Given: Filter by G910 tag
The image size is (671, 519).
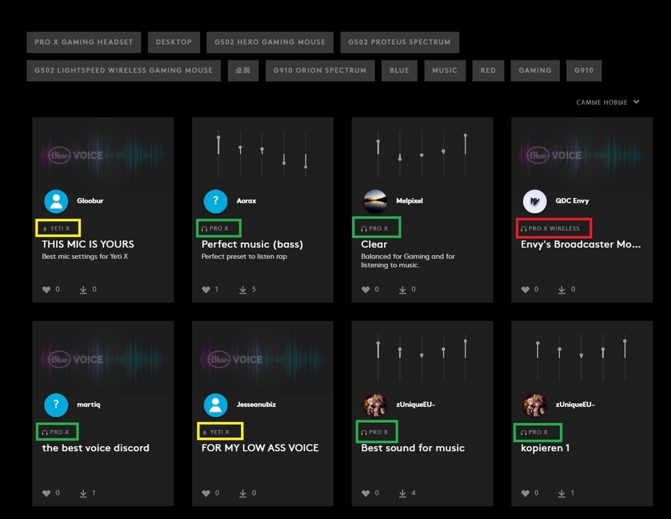Looking at the screenshot, I should (x=584, y=70).
